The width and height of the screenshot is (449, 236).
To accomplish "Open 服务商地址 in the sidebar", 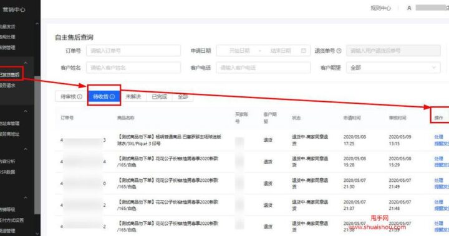I will [x=9, y=134].
